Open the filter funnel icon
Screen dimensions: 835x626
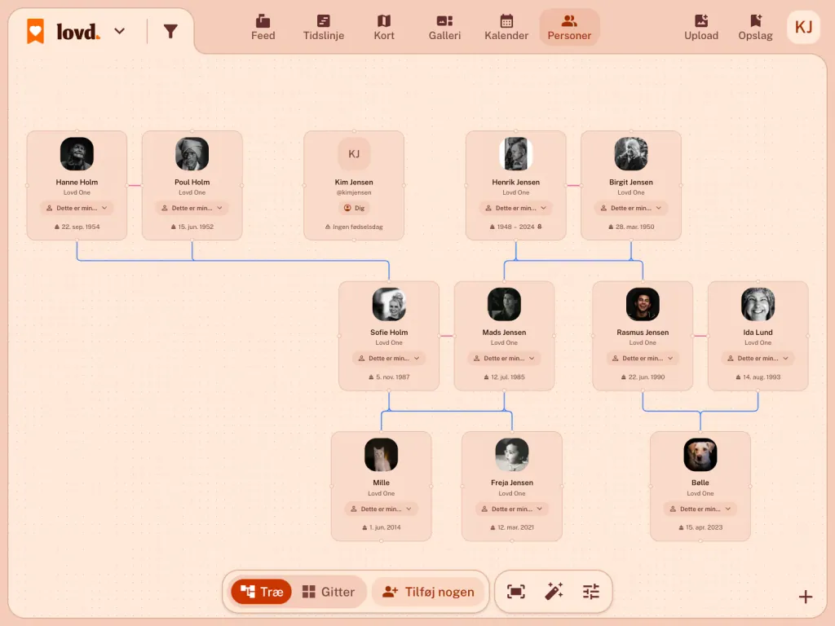click(x=170, y=32)
